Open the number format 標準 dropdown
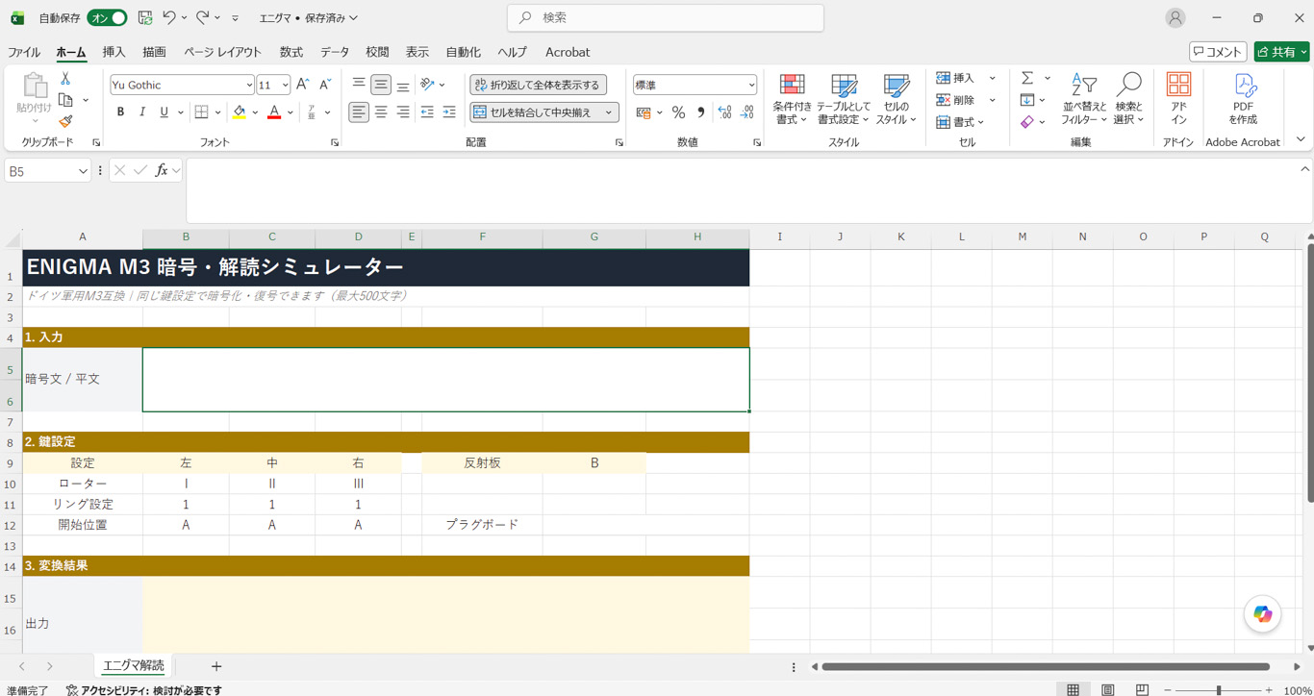Image resolution: width=1314 pixels, height=696 pixels. [751, 85]
